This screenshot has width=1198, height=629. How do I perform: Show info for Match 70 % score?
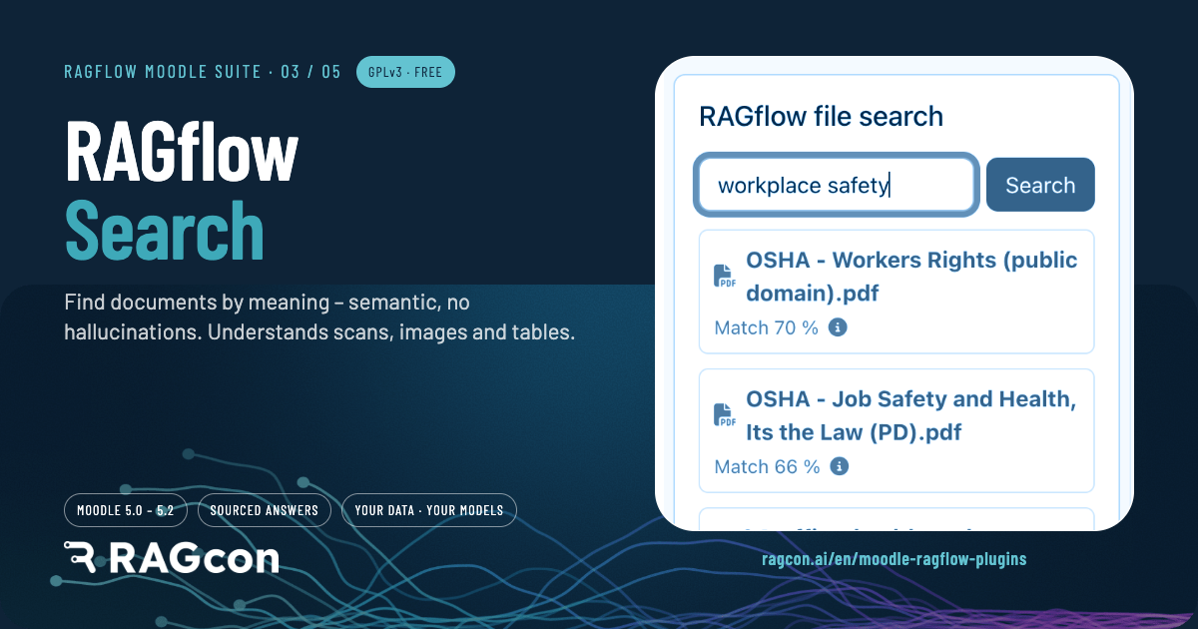[839, 327]
